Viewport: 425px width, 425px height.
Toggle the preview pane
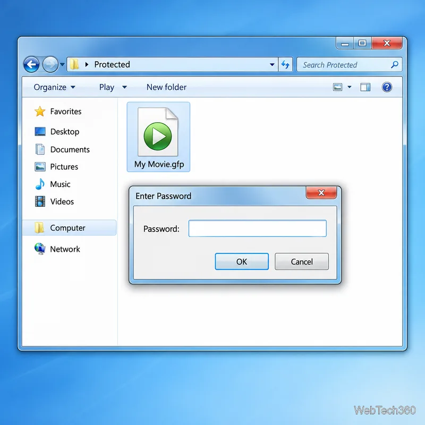click(x=365, y=87)
